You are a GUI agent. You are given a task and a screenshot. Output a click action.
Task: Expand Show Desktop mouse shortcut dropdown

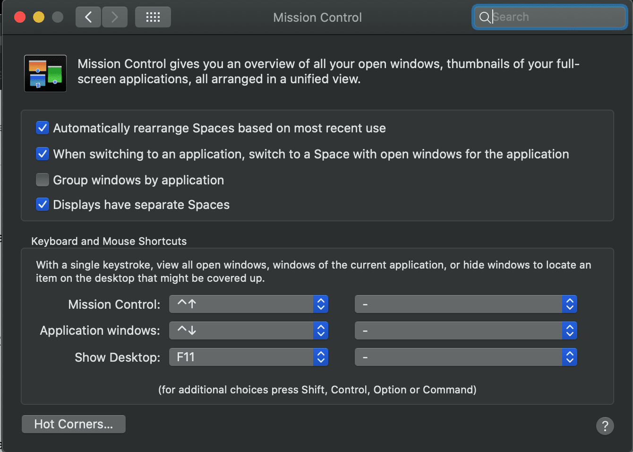pos(465,357)
